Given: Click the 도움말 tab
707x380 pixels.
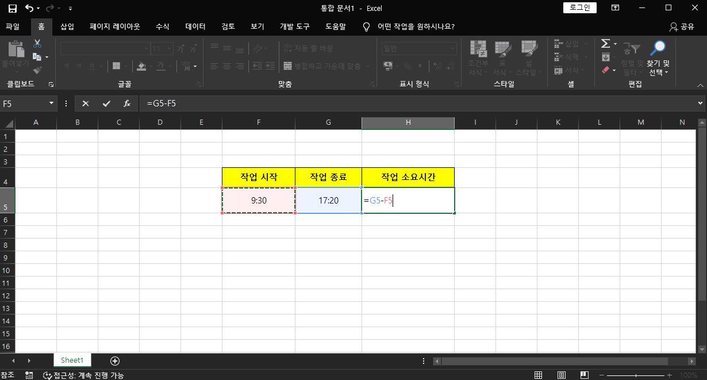Looking at the screenshot, I should [336, 26].
